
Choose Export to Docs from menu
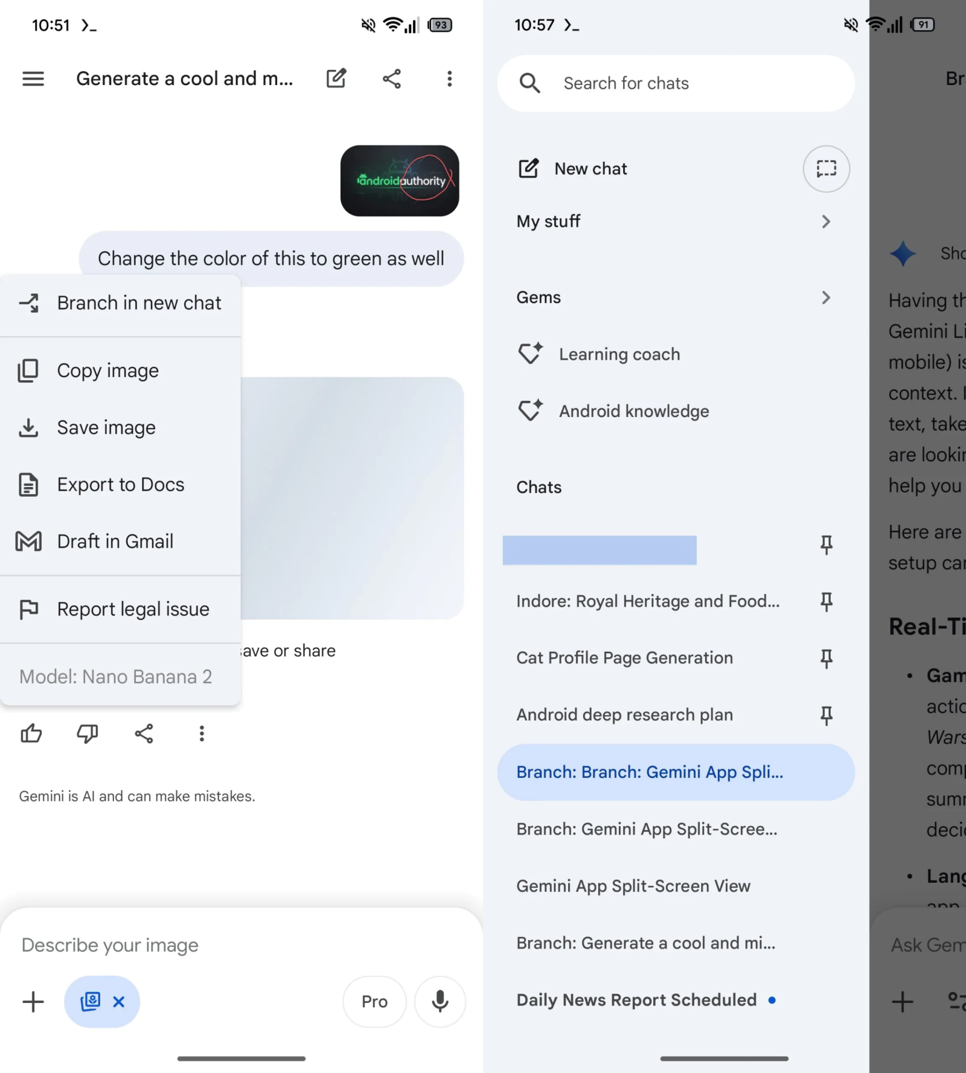[x=121, y=485]
